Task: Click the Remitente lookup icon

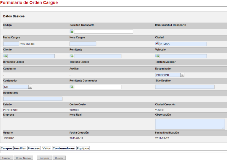Action: coord(72,56)
